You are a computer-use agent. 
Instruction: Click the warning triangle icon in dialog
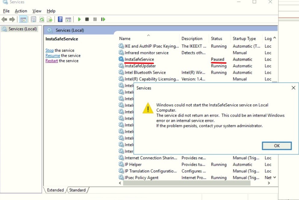pyautogui.click(x=148, y=108)
